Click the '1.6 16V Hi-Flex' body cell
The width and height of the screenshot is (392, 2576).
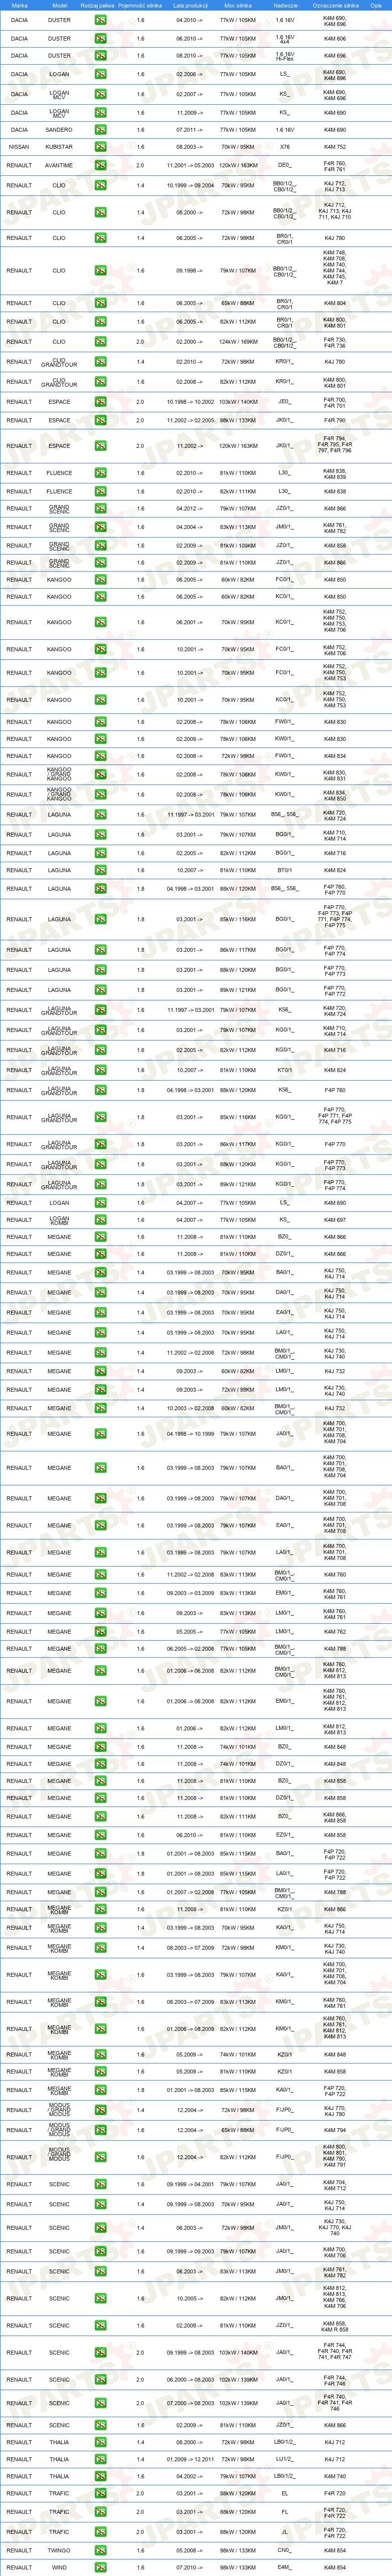coord(285,56)
